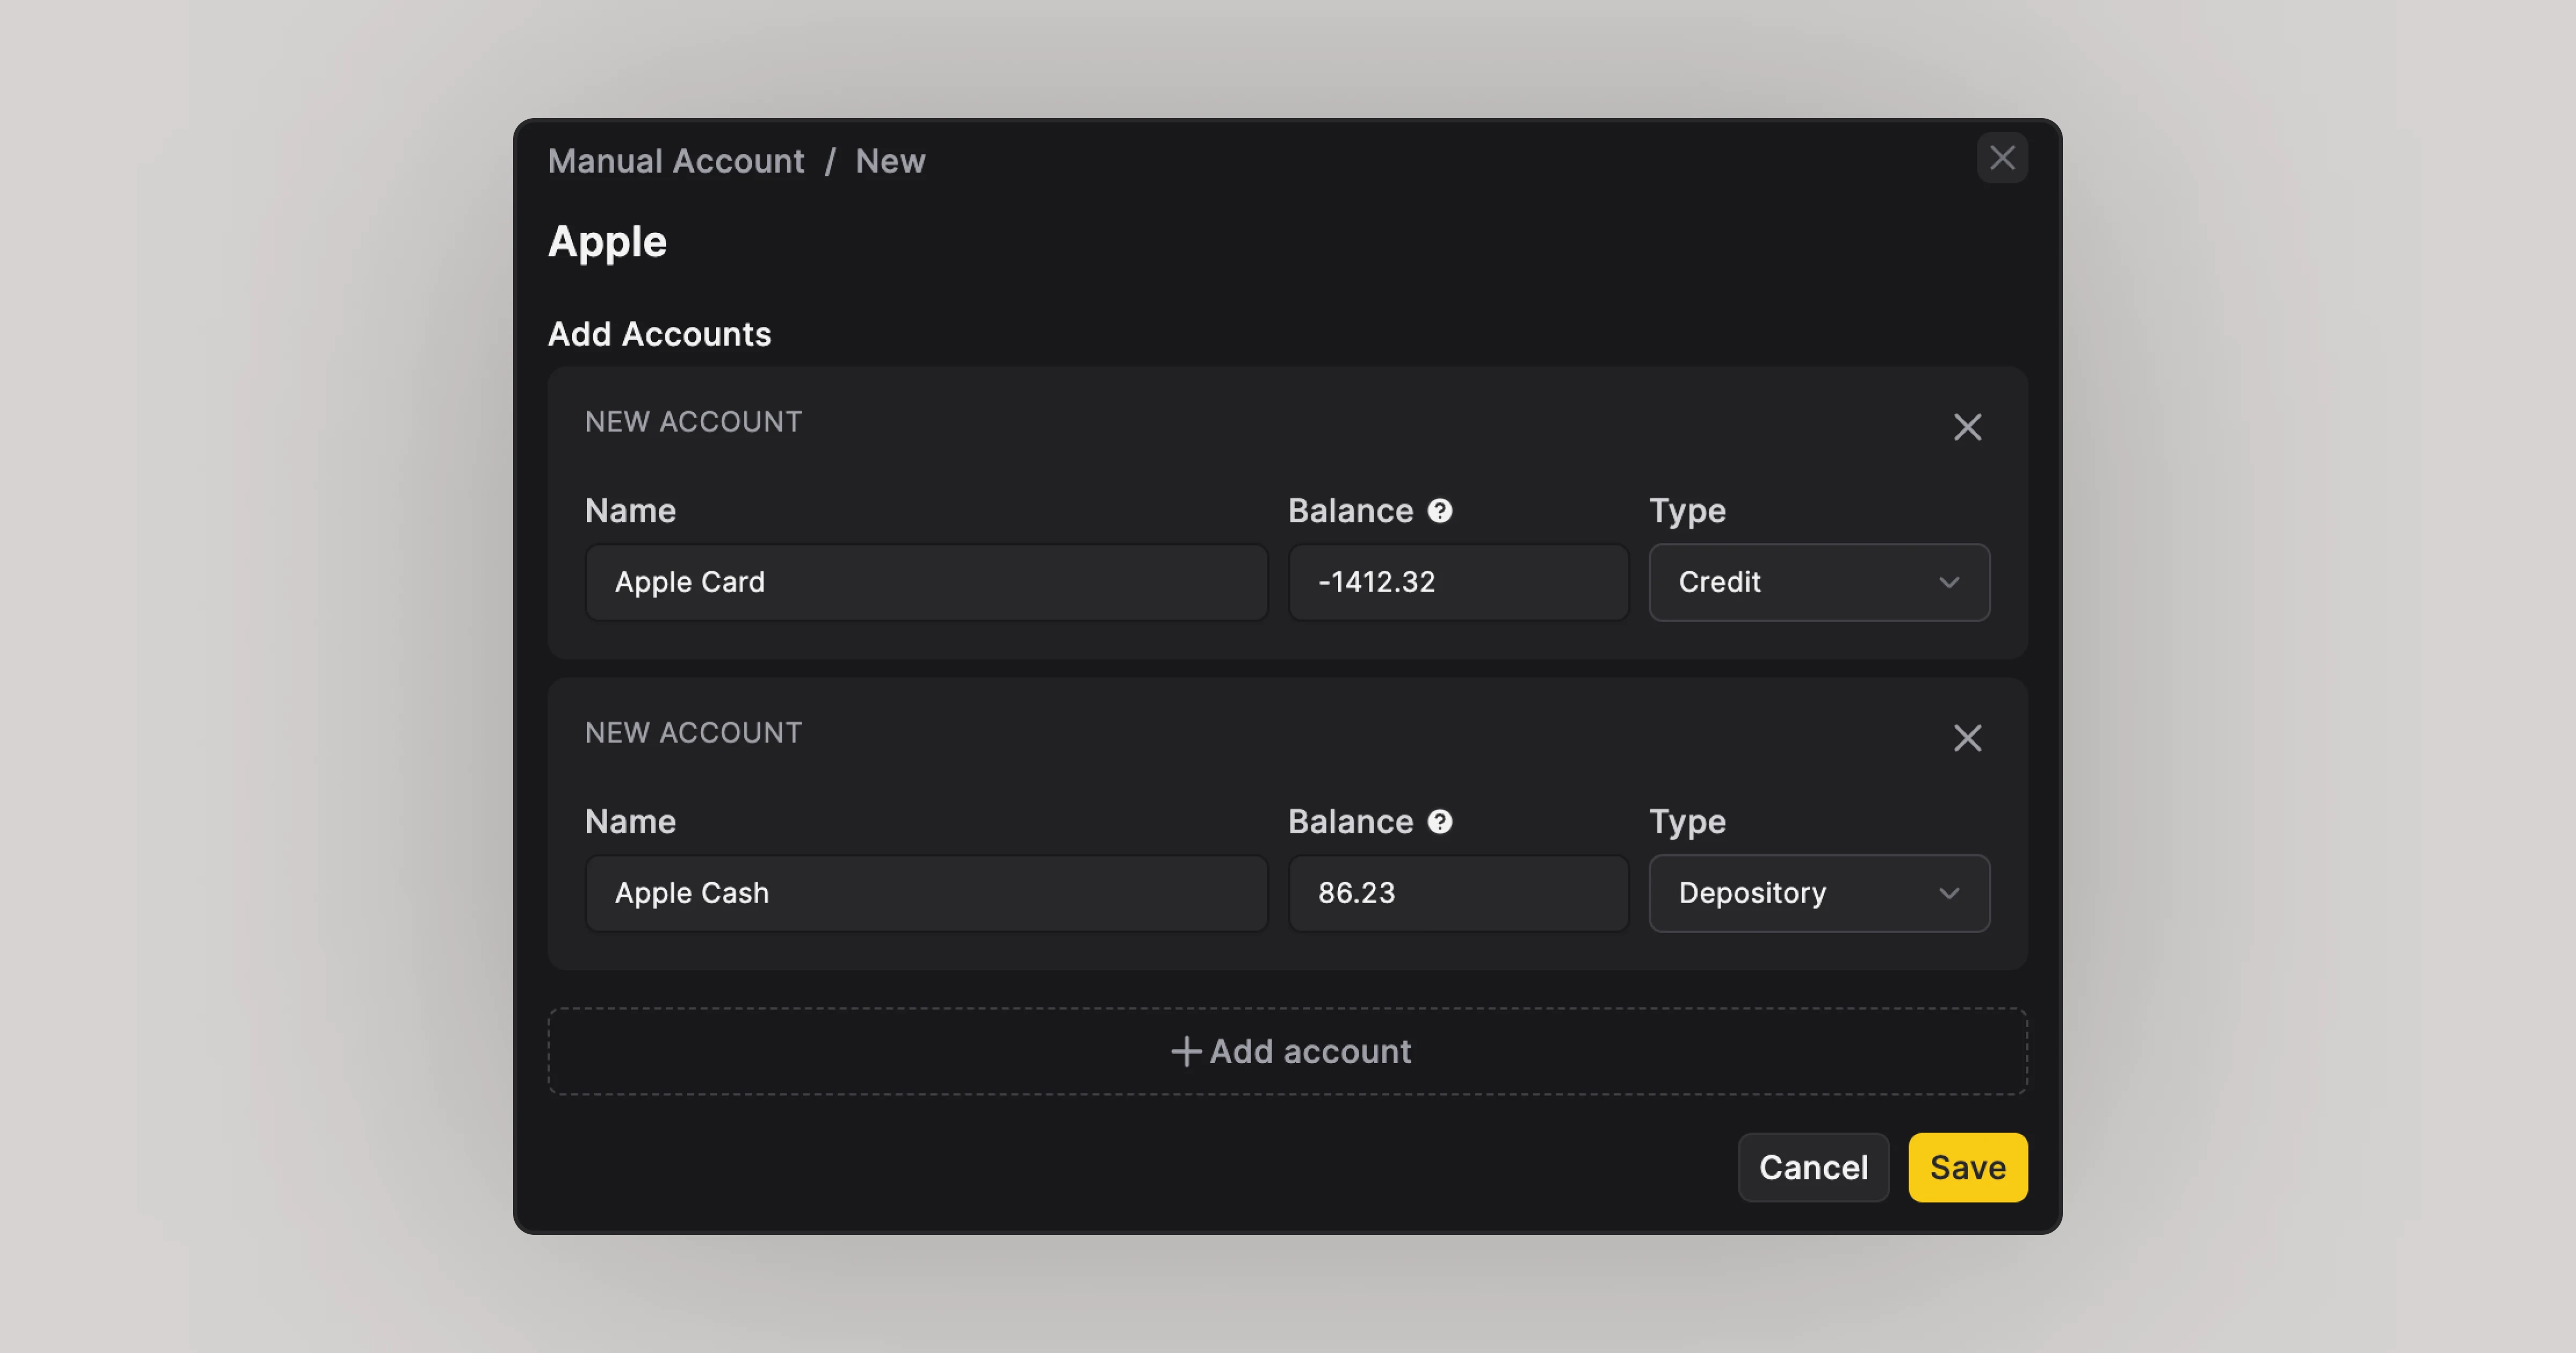Click the Apple institution title
Image resolution: width=2576 pixels, height=1353 pixels.
607,242
